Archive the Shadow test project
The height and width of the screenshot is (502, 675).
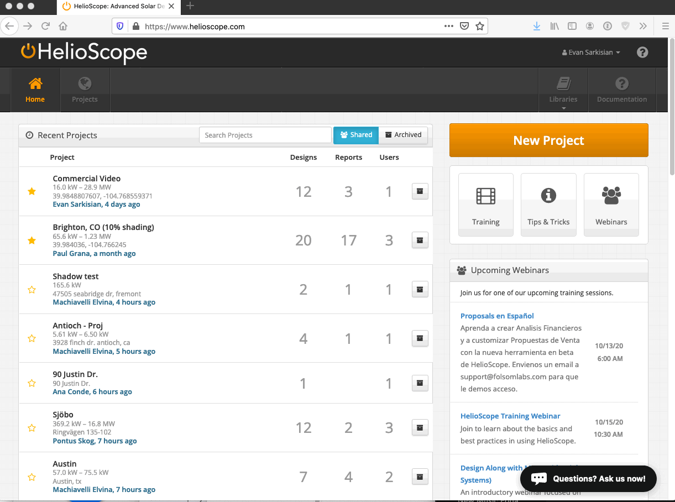point(420,289)
